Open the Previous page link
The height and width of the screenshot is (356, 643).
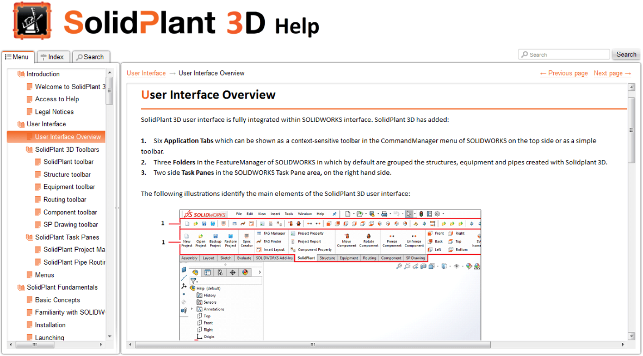tap(564, 73)
